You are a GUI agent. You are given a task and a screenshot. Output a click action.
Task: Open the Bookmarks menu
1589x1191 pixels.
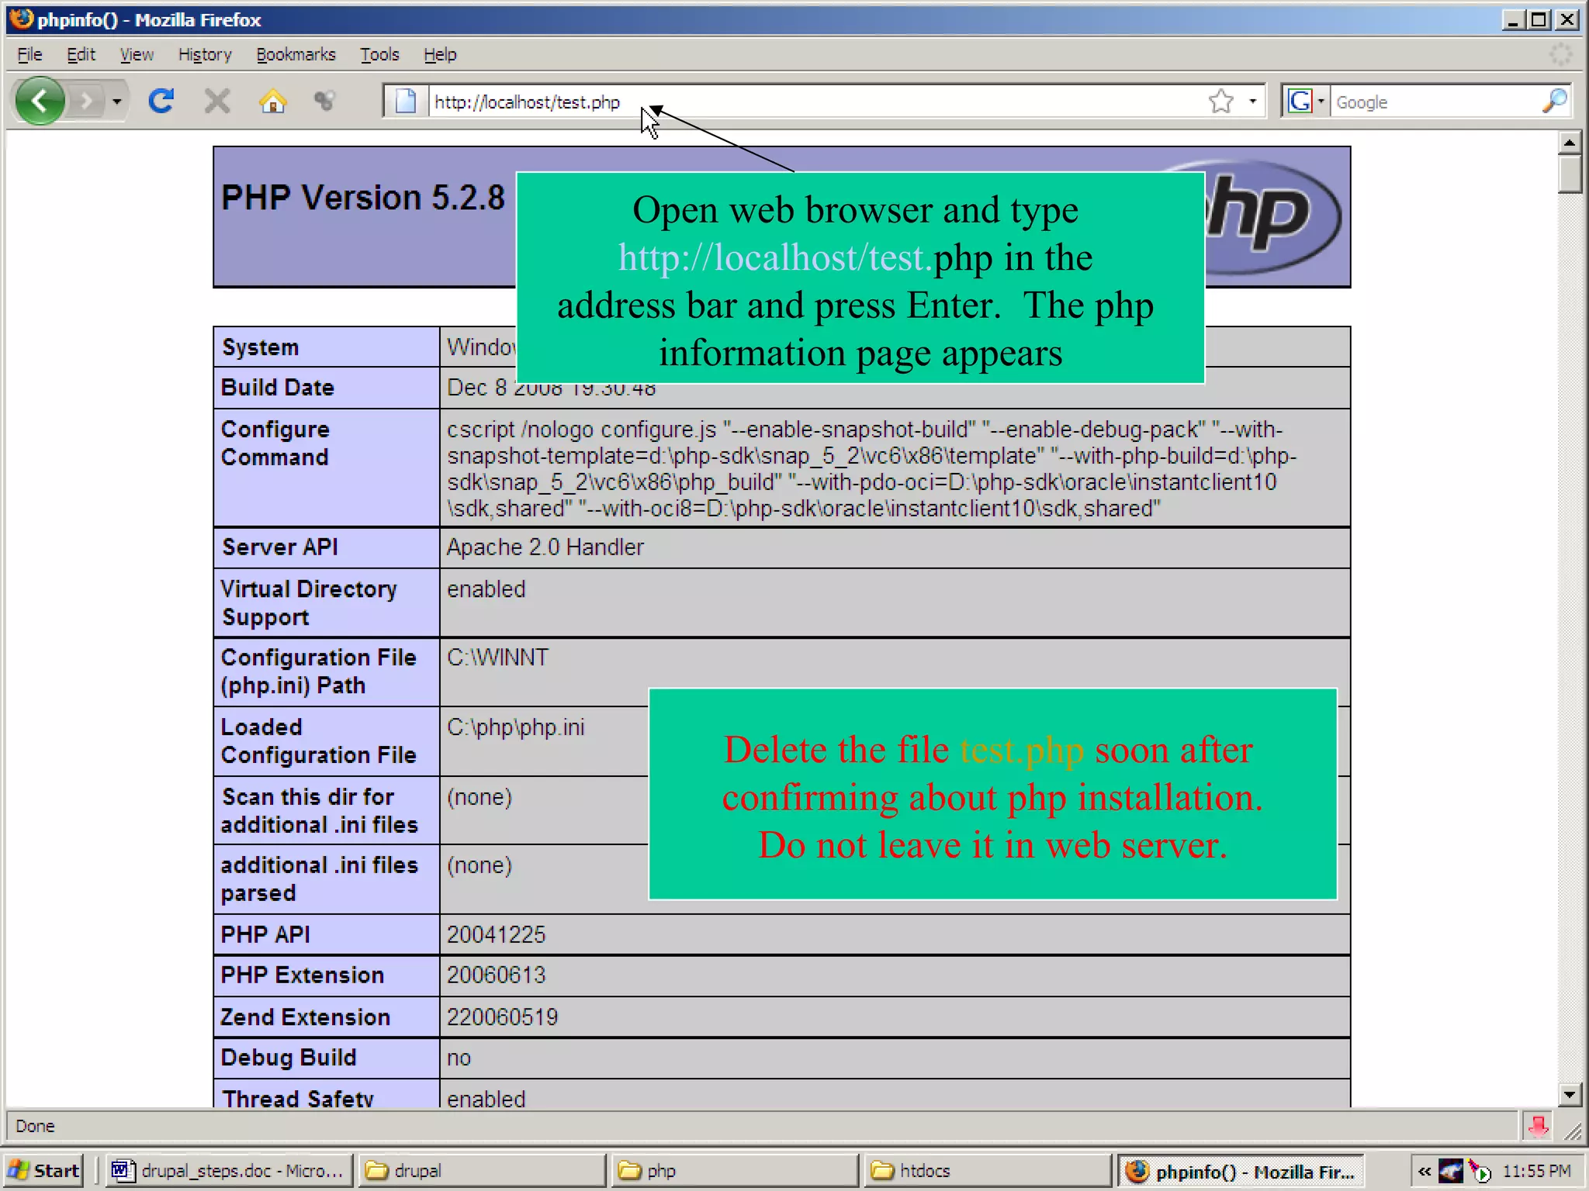coord(296,54)
